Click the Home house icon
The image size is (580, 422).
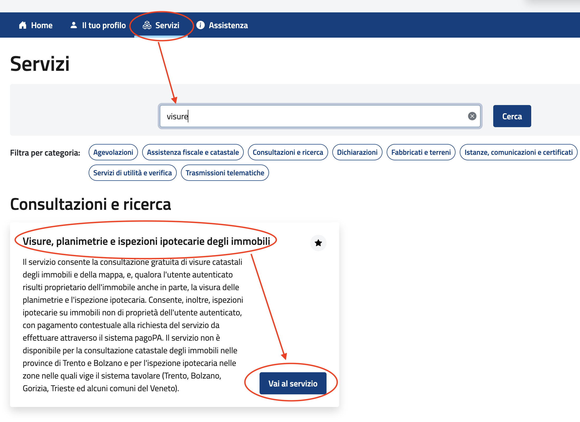pyautogui.click(x=23, y=25)
